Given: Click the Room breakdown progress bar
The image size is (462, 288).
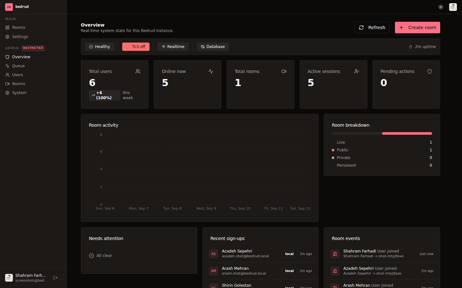Looking at the screenshot, I should (382, 133).
